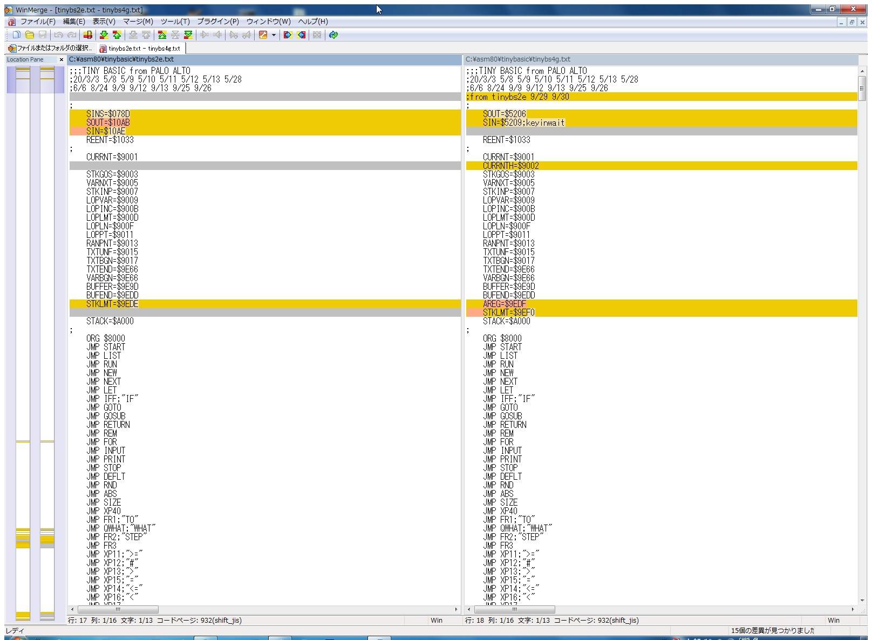
Task: Click copy to left icon
Action: coord(217,35)
